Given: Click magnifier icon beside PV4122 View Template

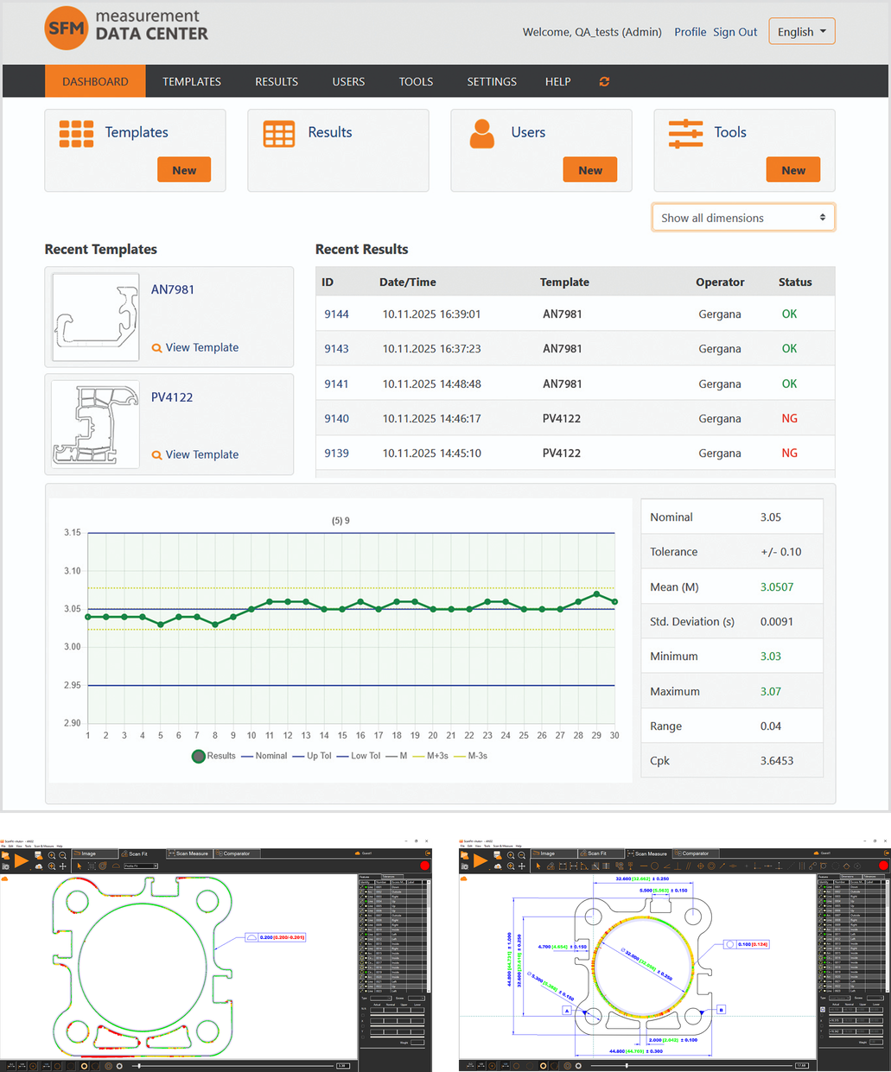Looking at the screenshot, I should 156,455.
